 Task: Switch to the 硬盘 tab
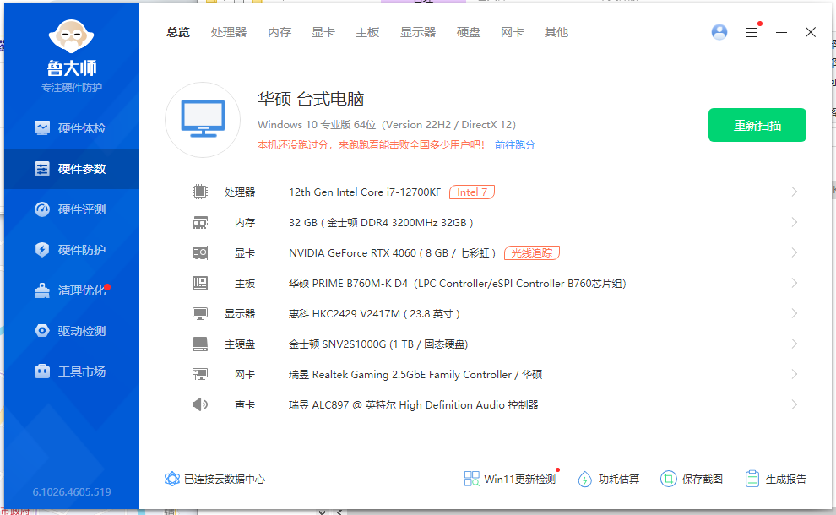[469, 33]
